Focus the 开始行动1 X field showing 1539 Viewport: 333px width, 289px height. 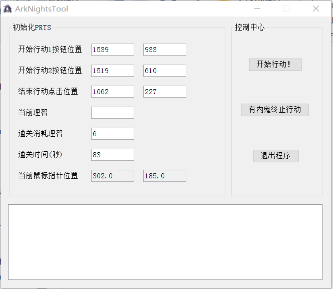click(113, 50)
